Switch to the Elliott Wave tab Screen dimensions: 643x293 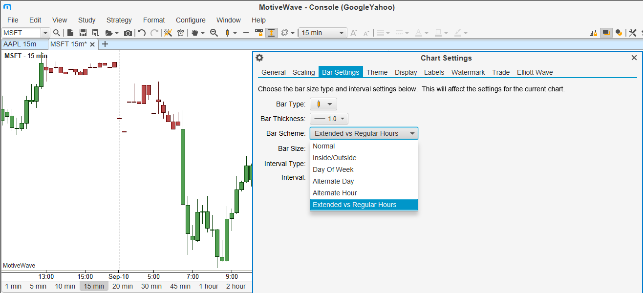click(x=535, y=72)
